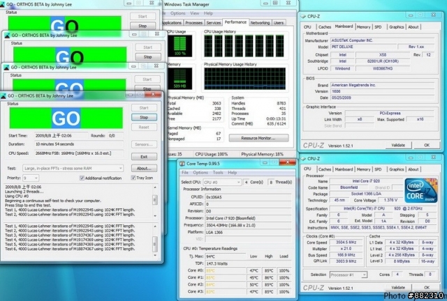Open Options menu in Task Manager
Screen dimensions: 447x301
pyautogui.click(x=178, y=13)
